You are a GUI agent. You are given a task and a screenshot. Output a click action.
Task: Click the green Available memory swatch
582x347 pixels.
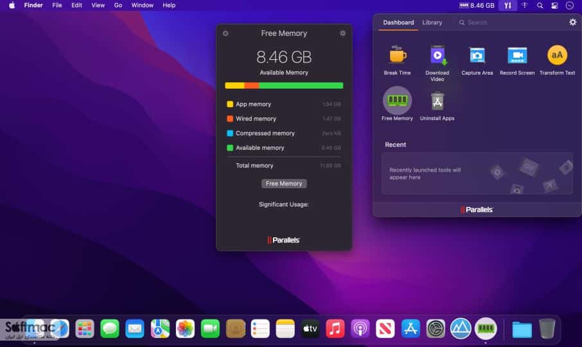pos(230,148)
